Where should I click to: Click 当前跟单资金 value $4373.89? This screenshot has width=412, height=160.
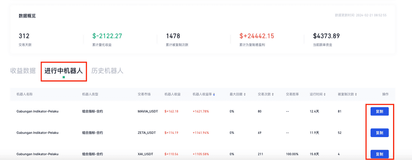pyautogui.click(x=326, y=36)
